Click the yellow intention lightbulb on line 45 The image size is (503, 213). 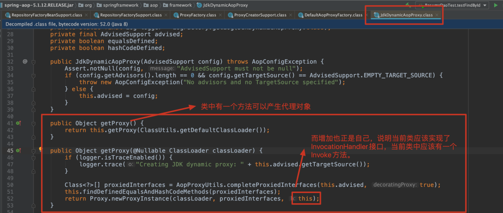[41, 150]
